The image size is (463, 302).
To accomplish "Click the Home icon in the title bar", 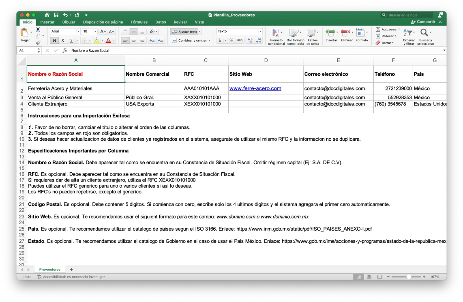I will (47, 15).
